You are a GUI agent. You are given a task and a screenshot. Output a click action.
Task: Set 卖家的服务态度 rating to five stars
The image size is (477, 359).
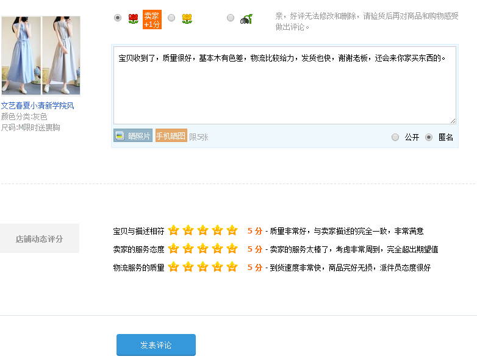pos(232,249)
